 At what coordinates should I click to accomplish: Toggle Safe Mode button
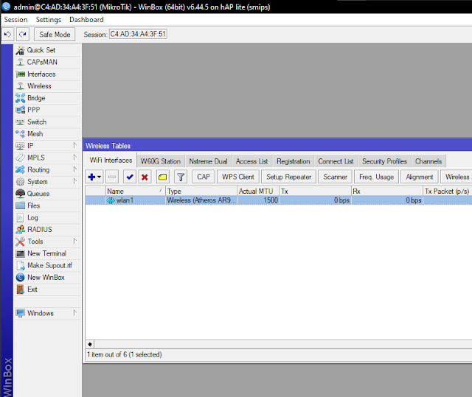click(55, 35)
